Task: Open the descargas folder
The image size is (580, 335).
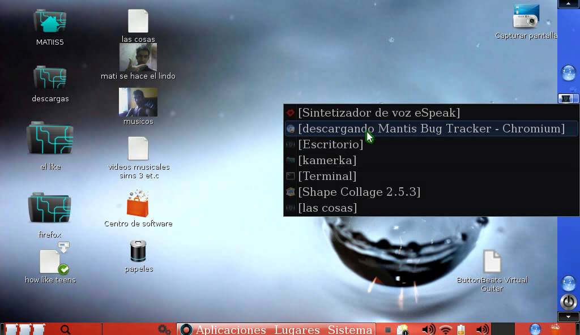Action: [50, 78]
